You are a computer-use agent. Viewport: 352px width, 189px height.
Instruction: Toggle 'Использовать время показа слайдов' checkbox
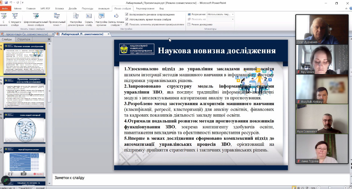point(127,19)
